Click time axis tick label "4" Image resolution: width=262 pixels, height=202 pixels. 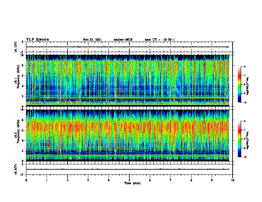109,180
